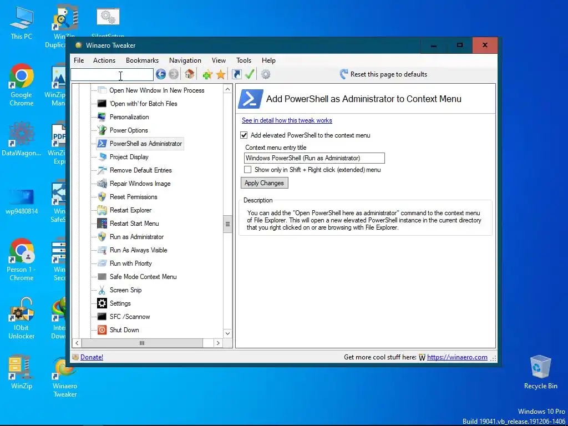Click the Screen Snip scissors icon
Viewport: 568px width, 426px height.
102,290
